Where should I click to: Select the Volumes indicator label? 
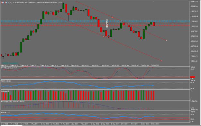pos(5,91)
